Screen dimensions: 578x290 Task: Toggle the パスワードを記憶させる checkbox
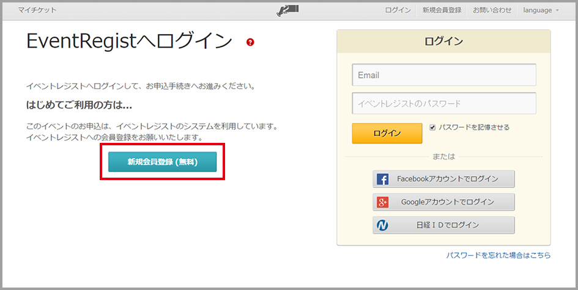(x=433, y=128)
